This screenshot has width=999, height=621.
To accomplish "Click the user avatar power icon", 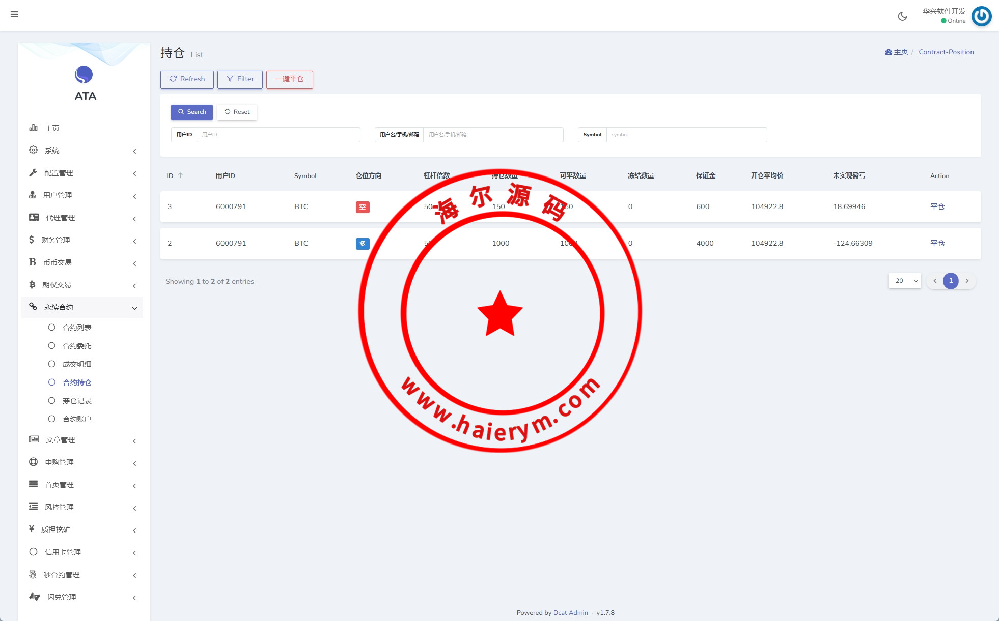I will (981, 16).
